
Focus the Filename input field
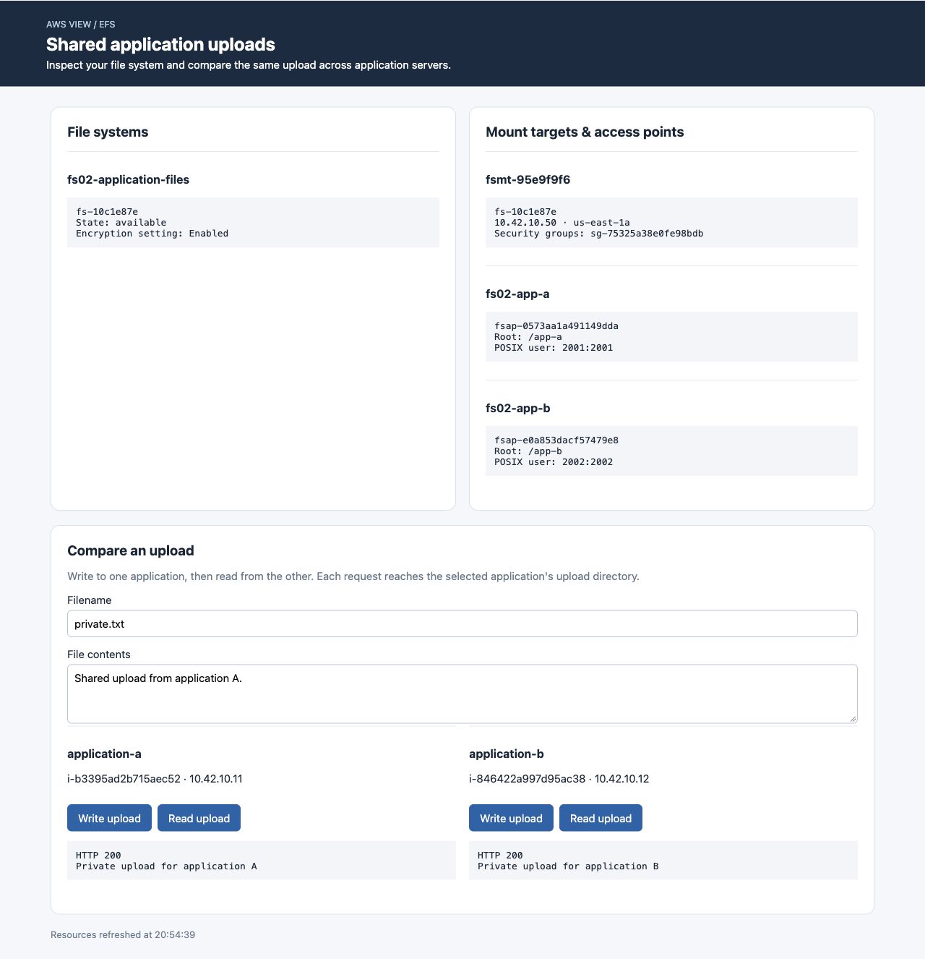(462, 623)
